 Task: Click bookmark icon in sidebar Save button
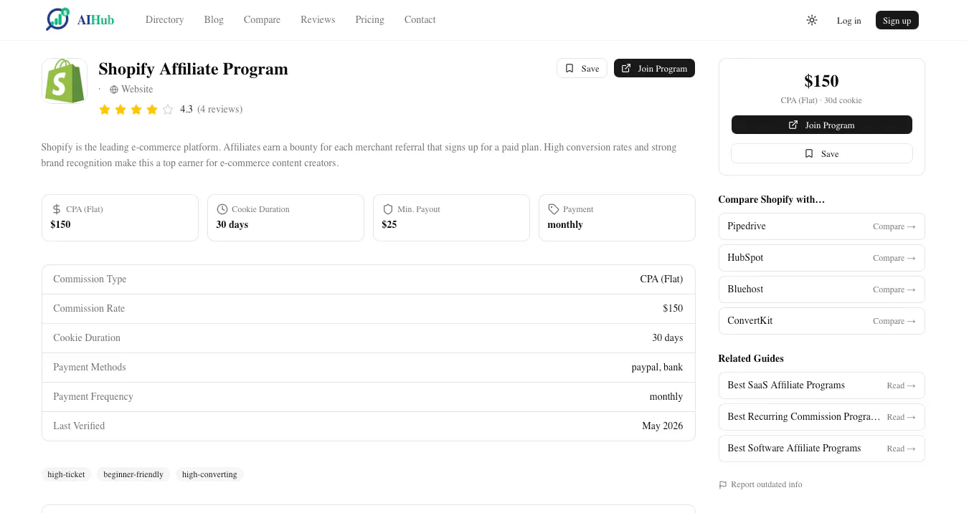pyautogui.click(x=809, y=153)
